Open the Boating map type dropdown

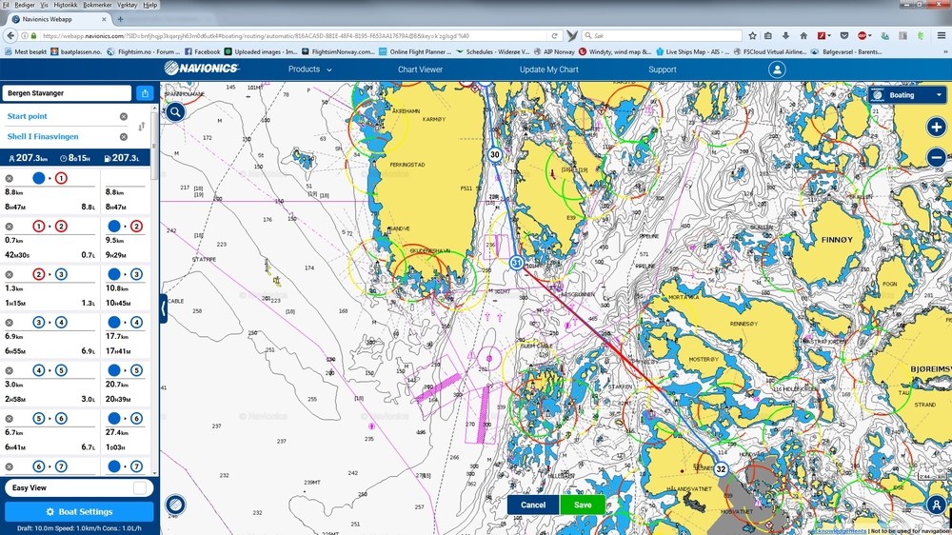907,95
